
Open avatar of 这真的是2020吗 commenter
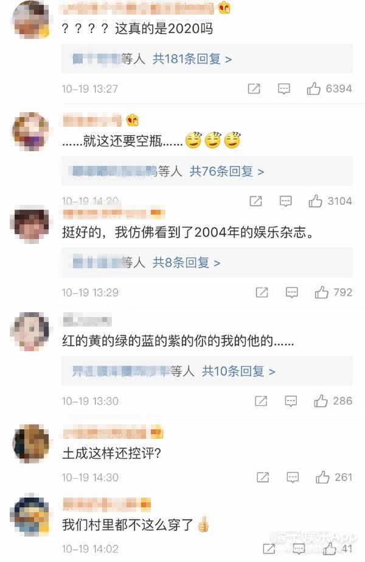pos(31,19)
